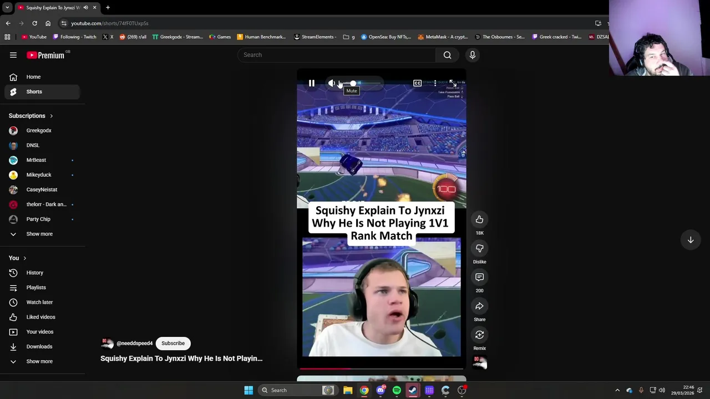This screenshot has height=399, width=710.
Task: Select Shorts in the sidebar
Action: pos(42,91)
